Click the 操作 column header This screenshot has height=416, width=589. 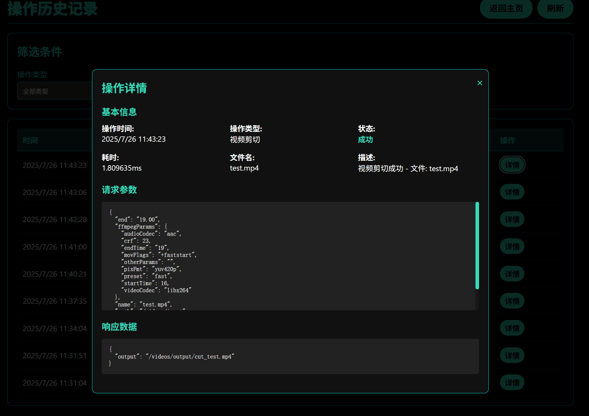(x=507, y=140)
